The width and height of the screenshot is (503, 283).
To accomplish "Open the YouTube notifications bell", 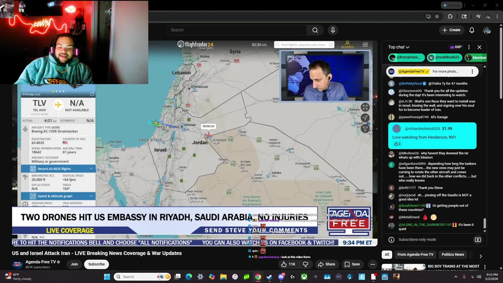I will (472, 30).
